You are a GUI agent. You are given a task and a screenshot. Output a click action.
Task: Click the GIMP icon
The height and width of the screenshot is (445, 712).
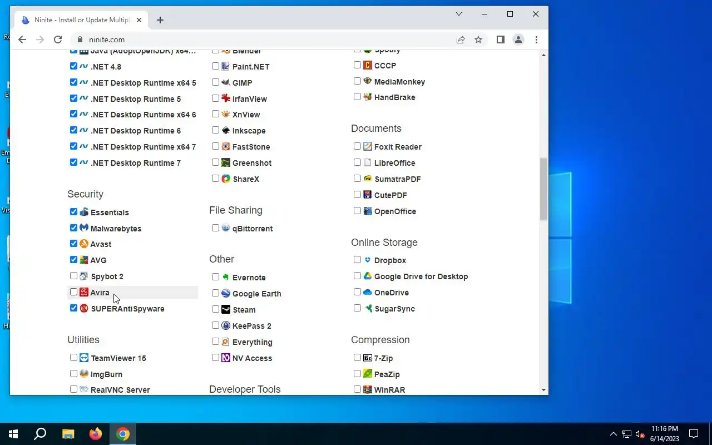(x=226, y=82)
